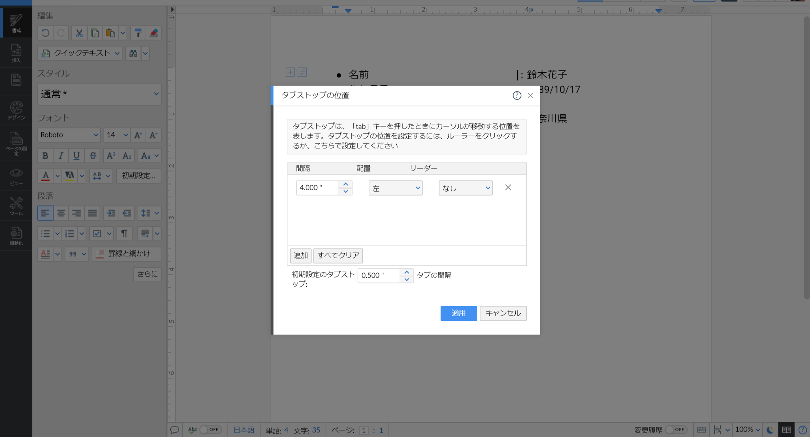The width and height of the screenshot is (810, 437).
Task: Click the comment bubble in status bar
Action: (175, 430)
